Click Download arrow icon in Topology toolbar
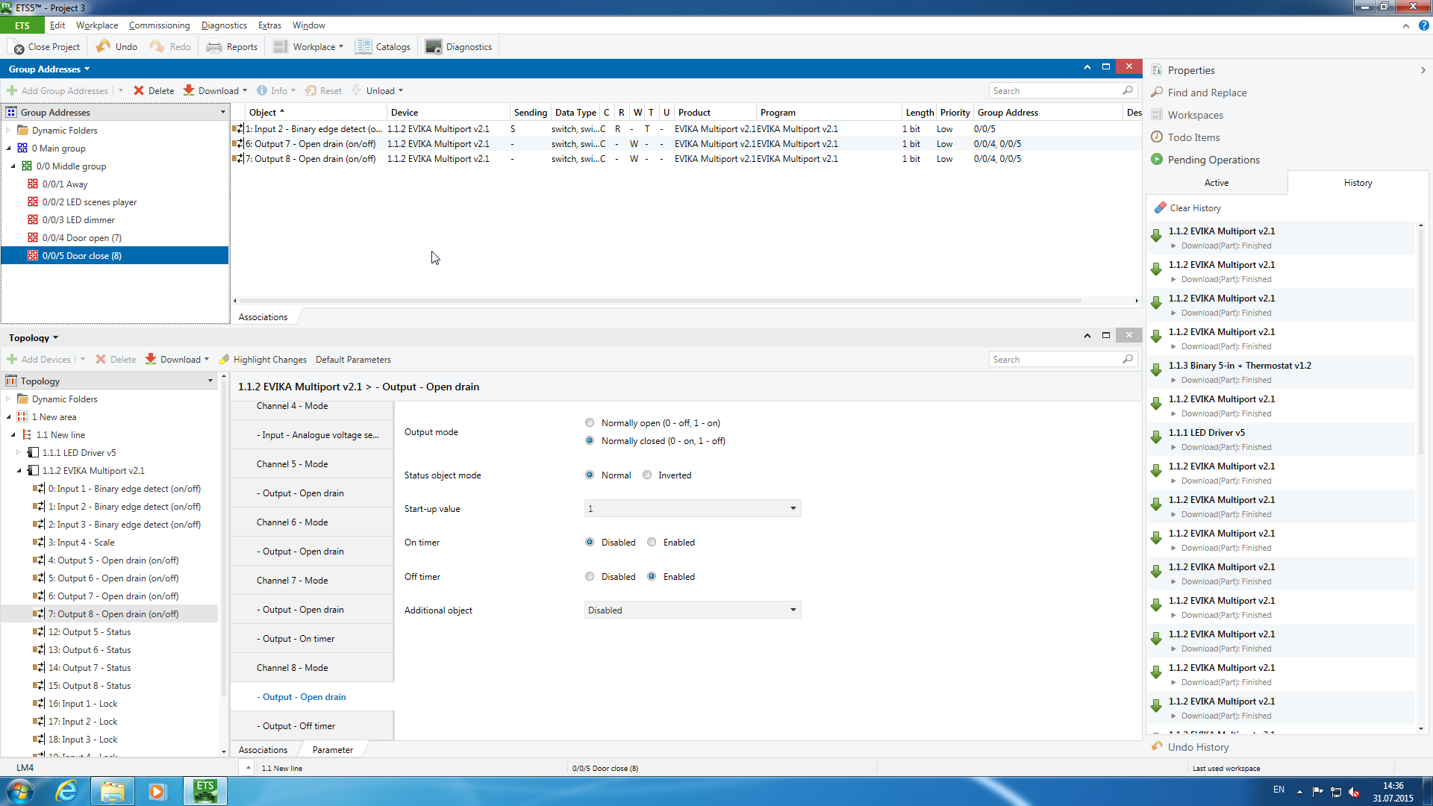Viewport: 1433px width, 806px height. (151, 359)
